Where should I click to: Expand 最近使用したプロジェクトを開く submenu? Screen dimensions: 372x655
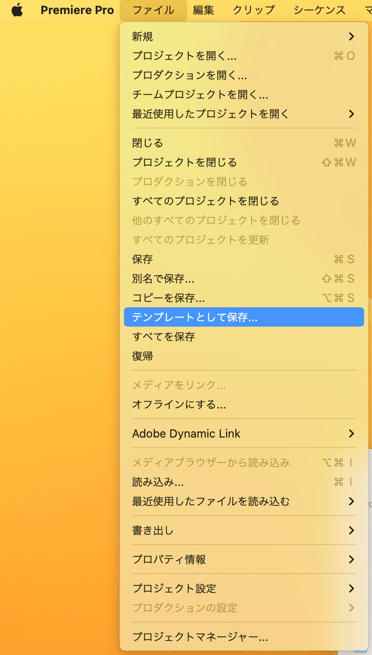(244, 114)
